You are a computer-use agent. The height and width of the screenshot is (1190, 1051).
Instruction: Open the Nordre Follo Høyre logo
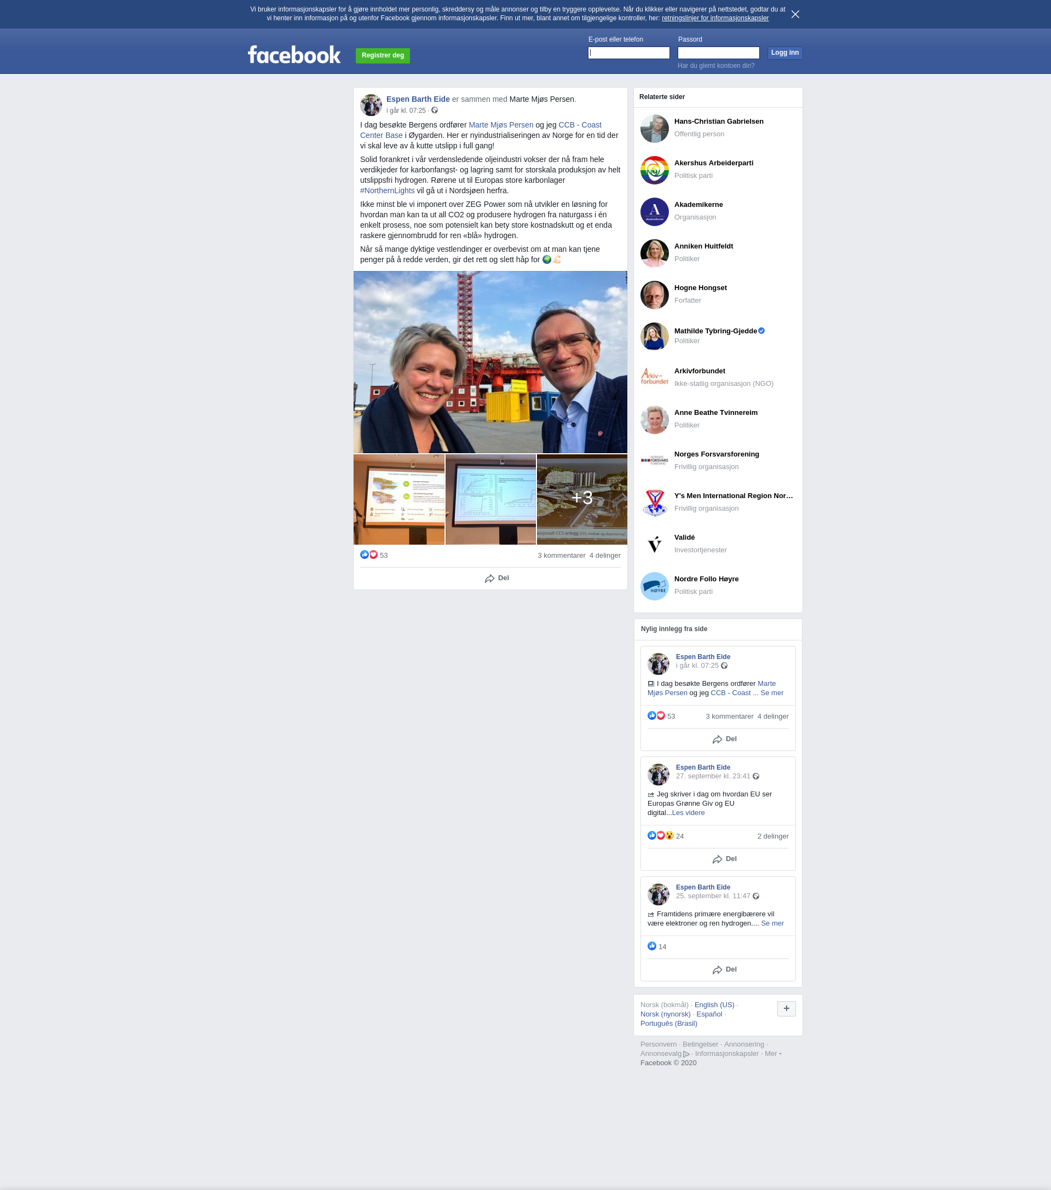coord(654,586)
